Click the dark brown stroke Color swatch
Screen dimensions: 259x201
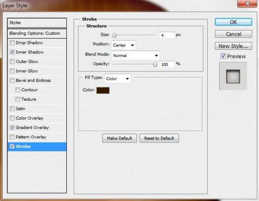tap(103, 90)
